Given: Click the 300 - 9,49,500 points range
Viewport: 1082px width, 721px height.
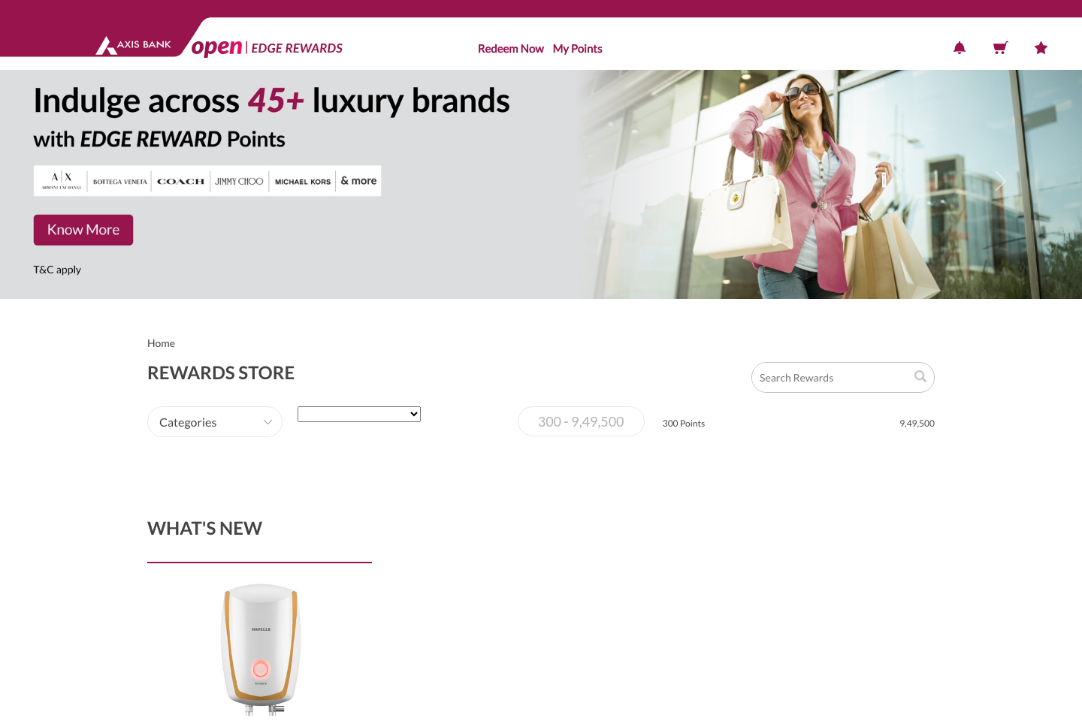Looking at the screenshot, I should 581,421.
